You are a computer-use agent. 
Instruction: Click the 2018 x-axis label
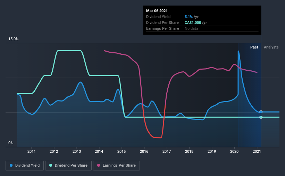pos(189,151)
